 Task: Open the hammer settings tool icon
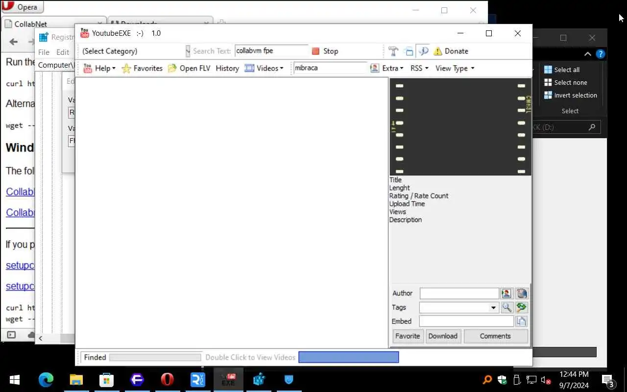coord(393,51)
